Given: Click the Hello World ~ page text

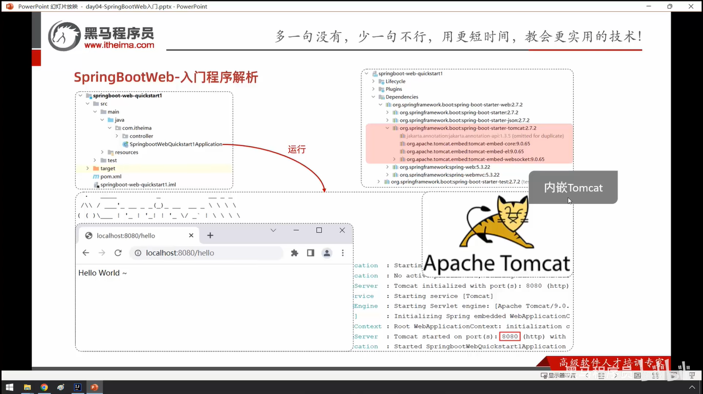Looking at the screenshot, I should tap(102, 273).
